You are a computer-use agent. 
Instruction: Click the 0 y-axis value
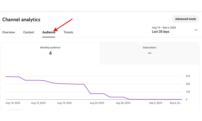pyautogui.click(x=186, y=99)
